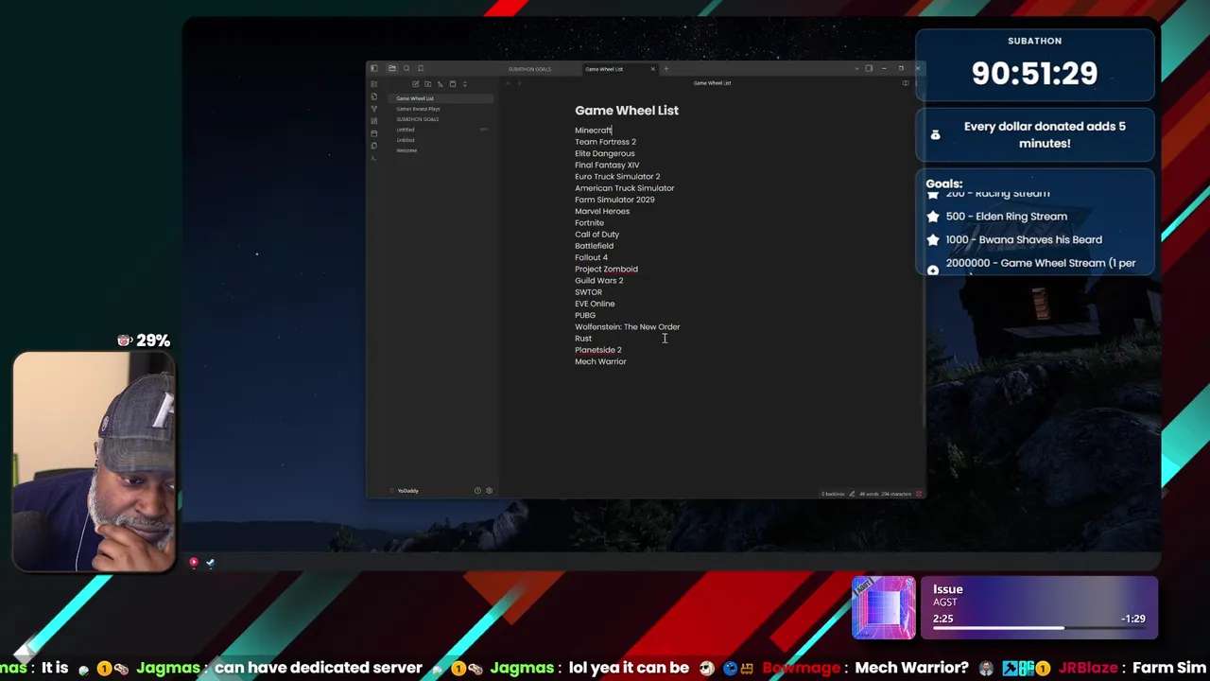Click the EVE Online line
Screen dimensions: 1210x681
595,304
